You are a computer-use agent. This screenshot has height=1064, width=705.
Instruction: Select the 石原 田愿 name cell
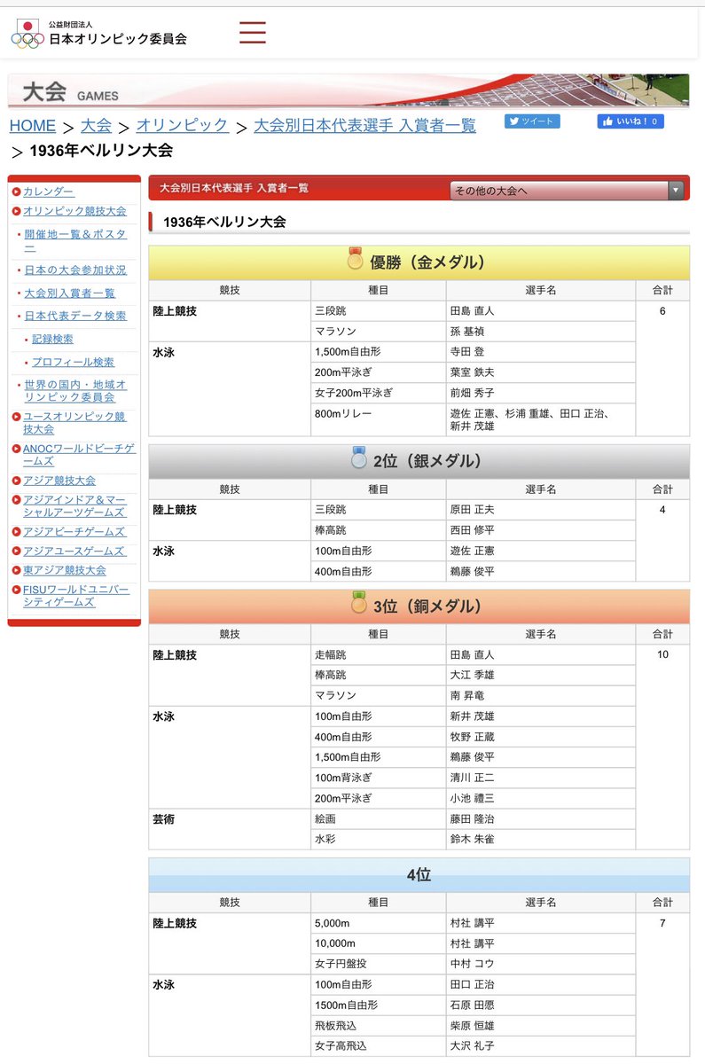click(541, 1005)
